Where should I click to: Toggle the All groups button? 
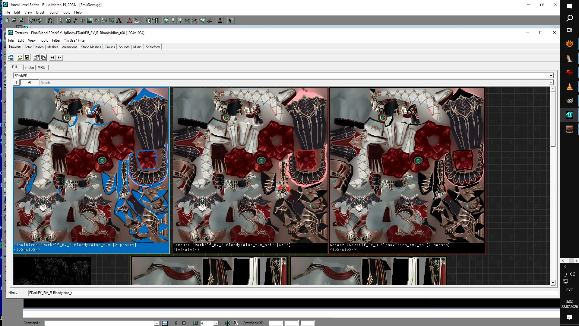(30, 82)
